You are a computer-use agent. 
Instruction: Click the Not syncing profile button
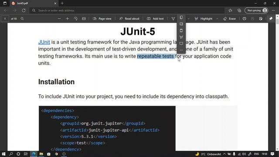point(256,10)
